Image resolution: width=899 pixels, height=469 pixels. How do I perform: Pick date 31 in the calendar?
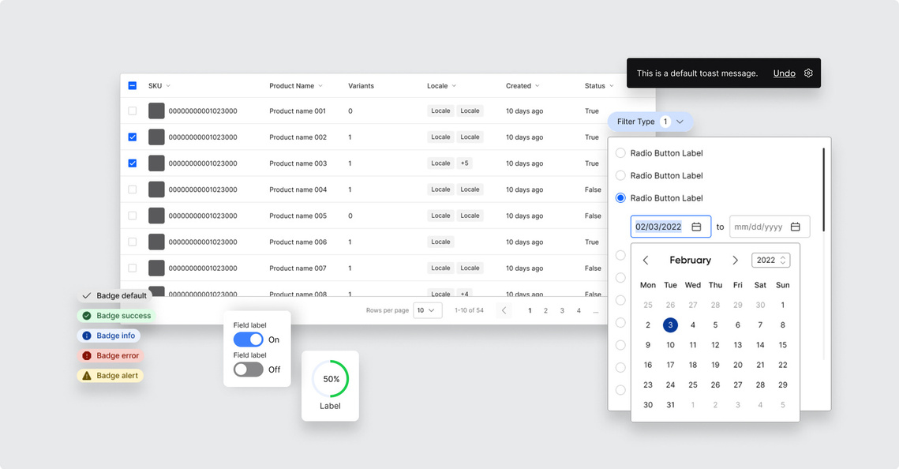click(670, 405)
